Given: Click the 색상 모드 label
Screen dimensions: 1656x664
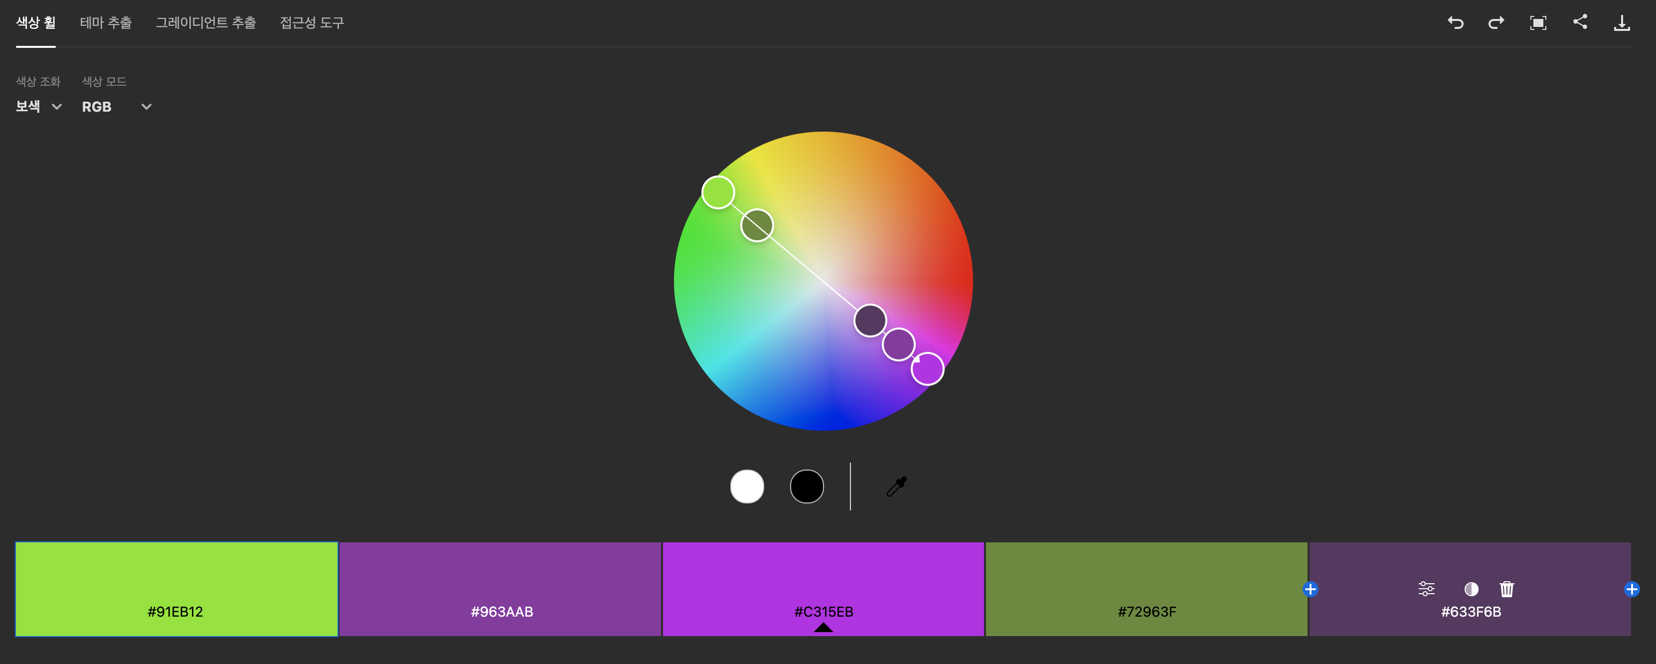Looking at the screenshot, I should pos(104,82).
